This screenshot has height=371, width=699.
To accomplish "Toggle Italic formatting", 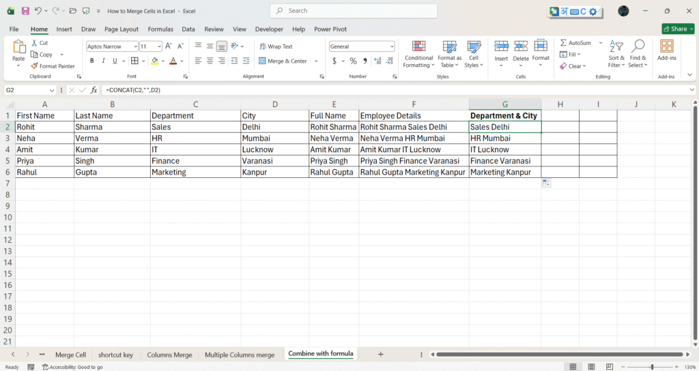I will tap(103, 61).
